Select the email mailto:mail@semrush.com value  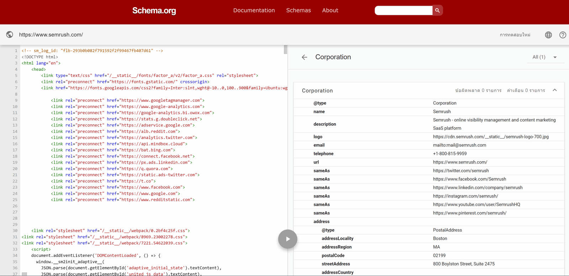[x=459, y=145]
